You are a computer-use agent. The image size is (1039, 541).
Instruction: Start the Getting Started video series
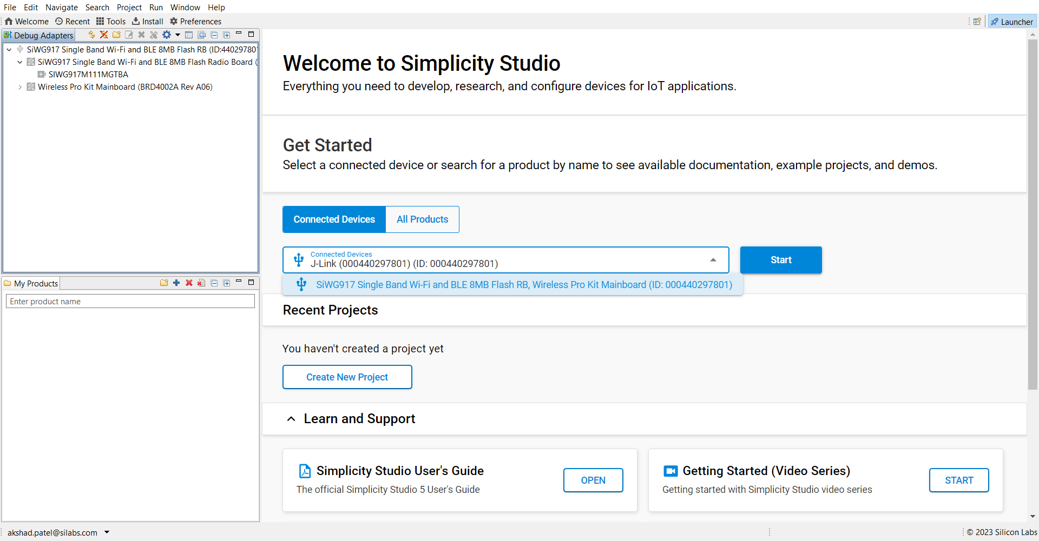click(959, 480)
